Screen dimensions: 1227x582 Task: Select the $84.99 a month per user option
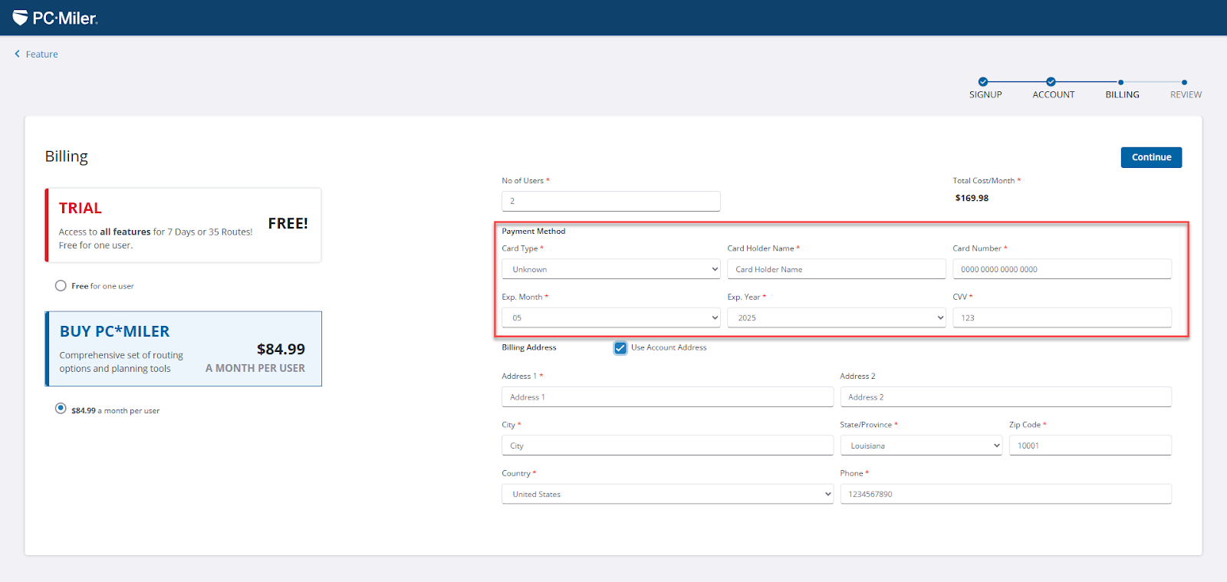point(61,409)
